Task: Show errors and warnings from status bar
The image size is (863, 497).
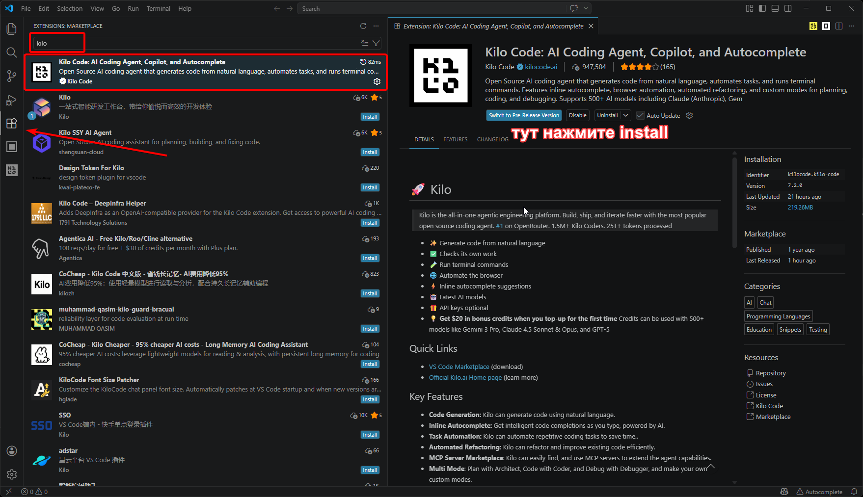Action: coord(34,492)
